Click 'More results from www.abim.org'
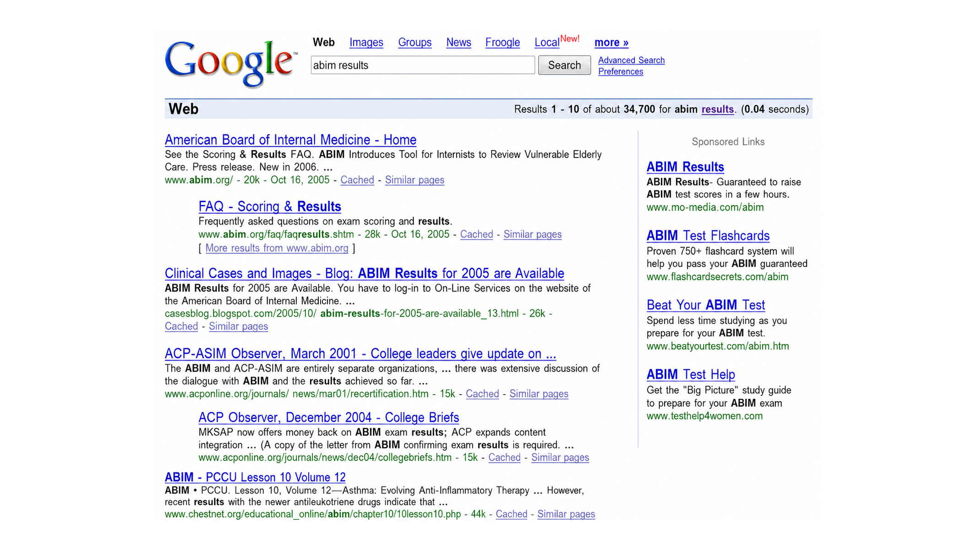Screen dimensions: 977x549 [x=277, y=248]
